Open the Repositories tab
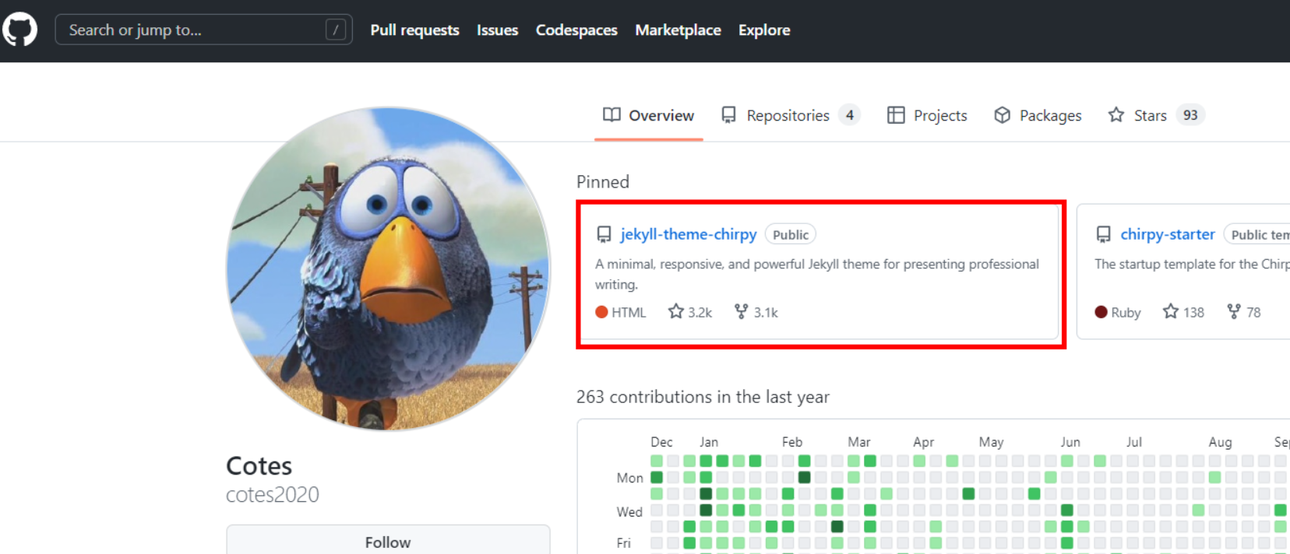Viewport: 1290px width, 554px height. pyautogui.click(x=790, y=115)
